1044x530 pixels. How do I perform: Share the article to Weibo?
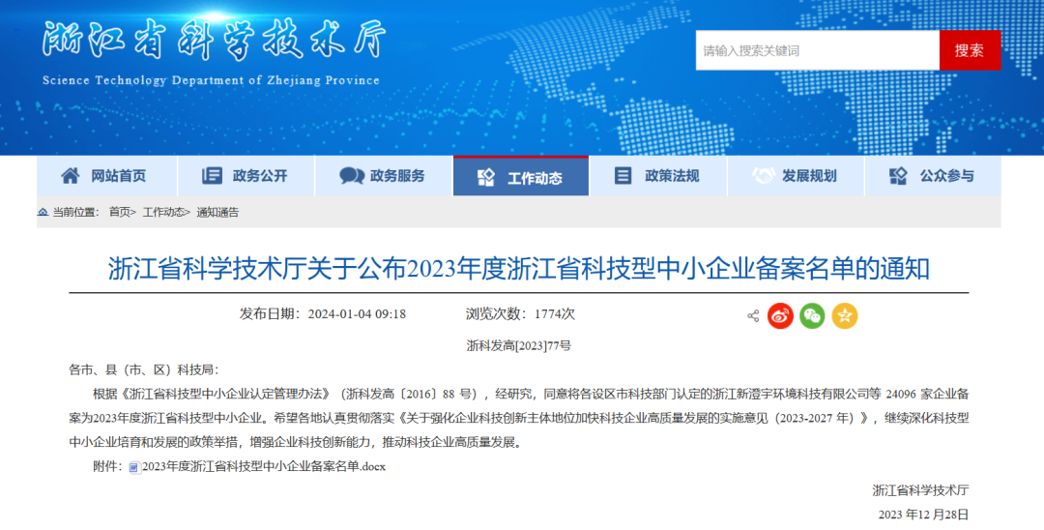(780, 315)
